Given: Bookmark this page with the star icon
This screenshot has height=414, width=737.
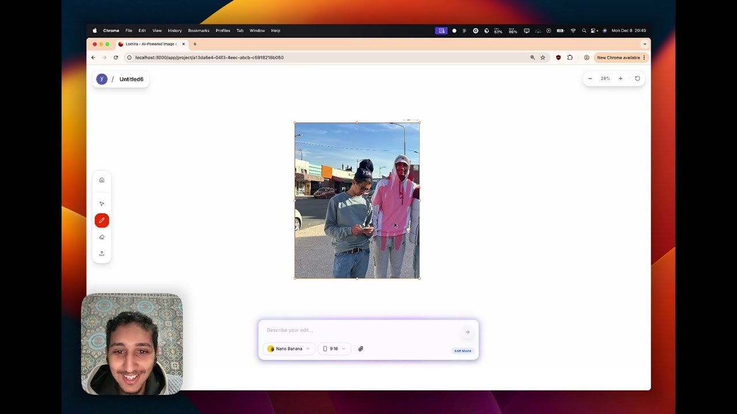Looking at the screenshot, I should click(542, 57).
